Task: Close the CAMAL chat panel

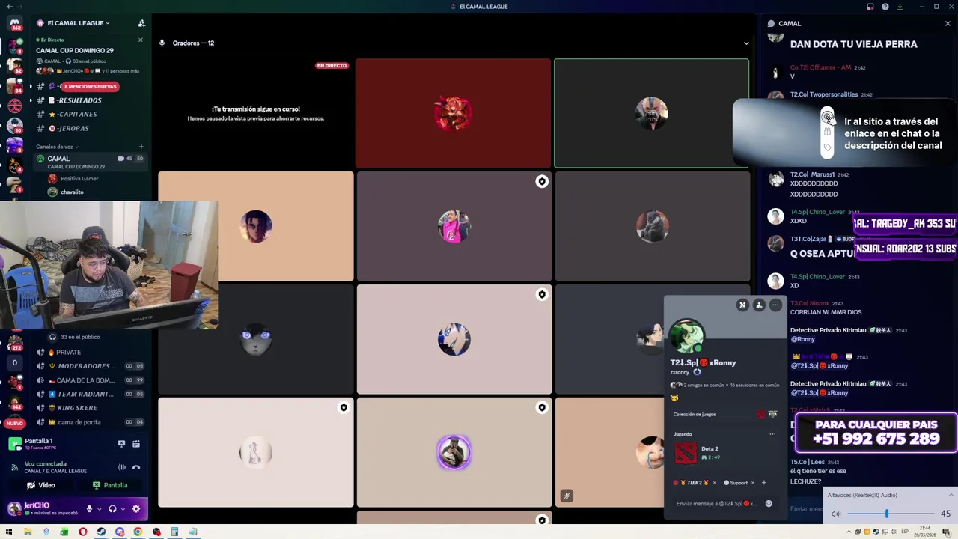Action: pyautogui.click(x=948, y=23)
